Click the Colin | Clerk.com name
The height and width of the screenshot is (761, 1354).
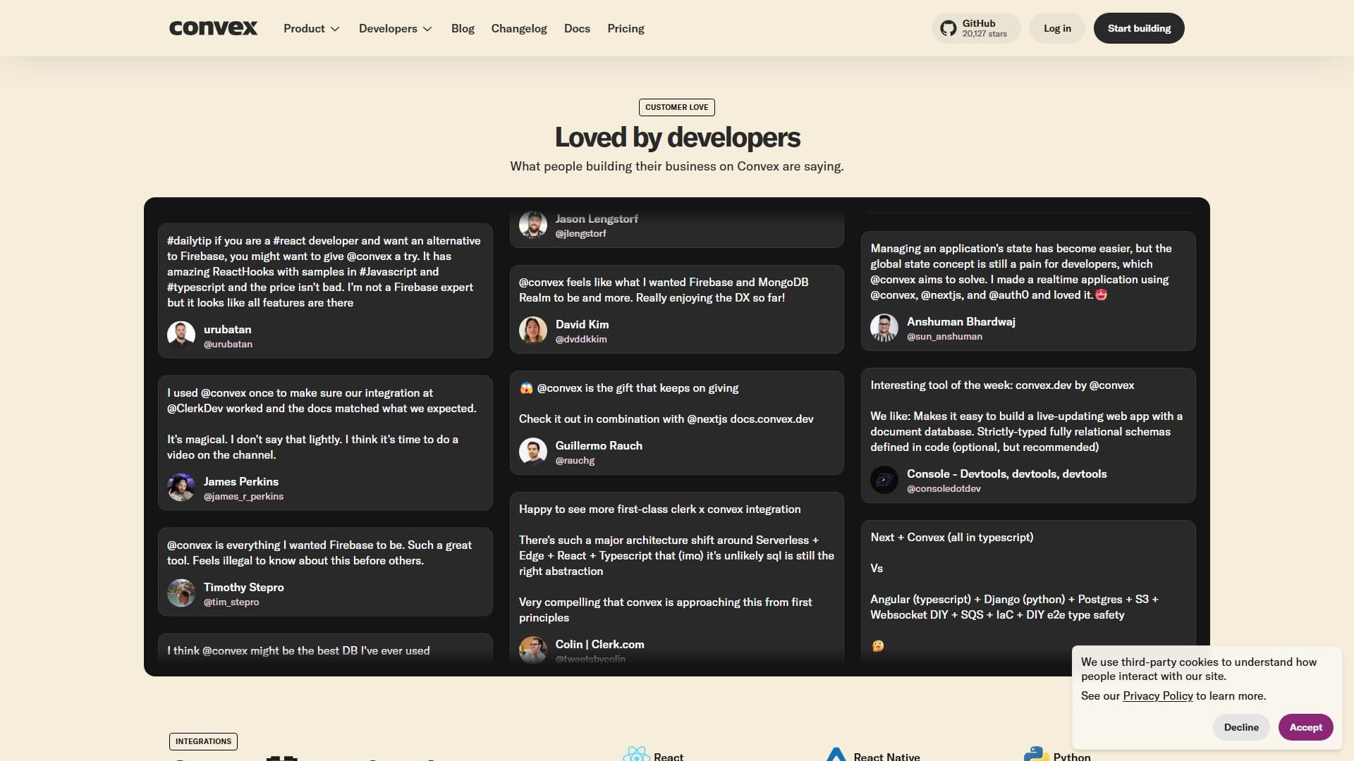click(599, 644)
